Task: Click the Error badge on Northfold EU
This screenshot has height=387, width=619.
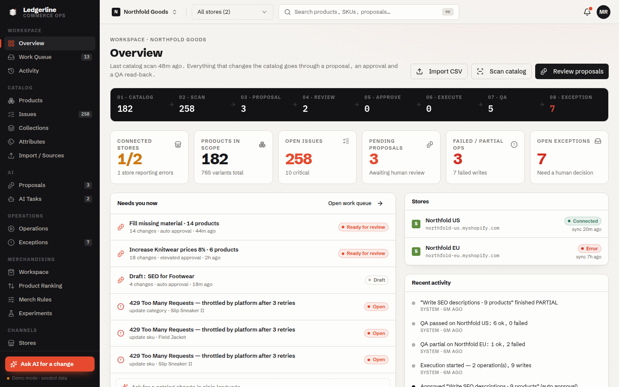Action: point(589,249)
